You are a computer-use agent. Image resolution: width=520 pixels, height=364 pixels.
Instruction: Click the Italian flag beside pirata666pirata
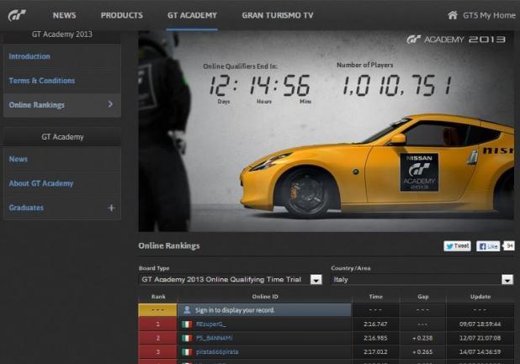(x=187, y=352)
